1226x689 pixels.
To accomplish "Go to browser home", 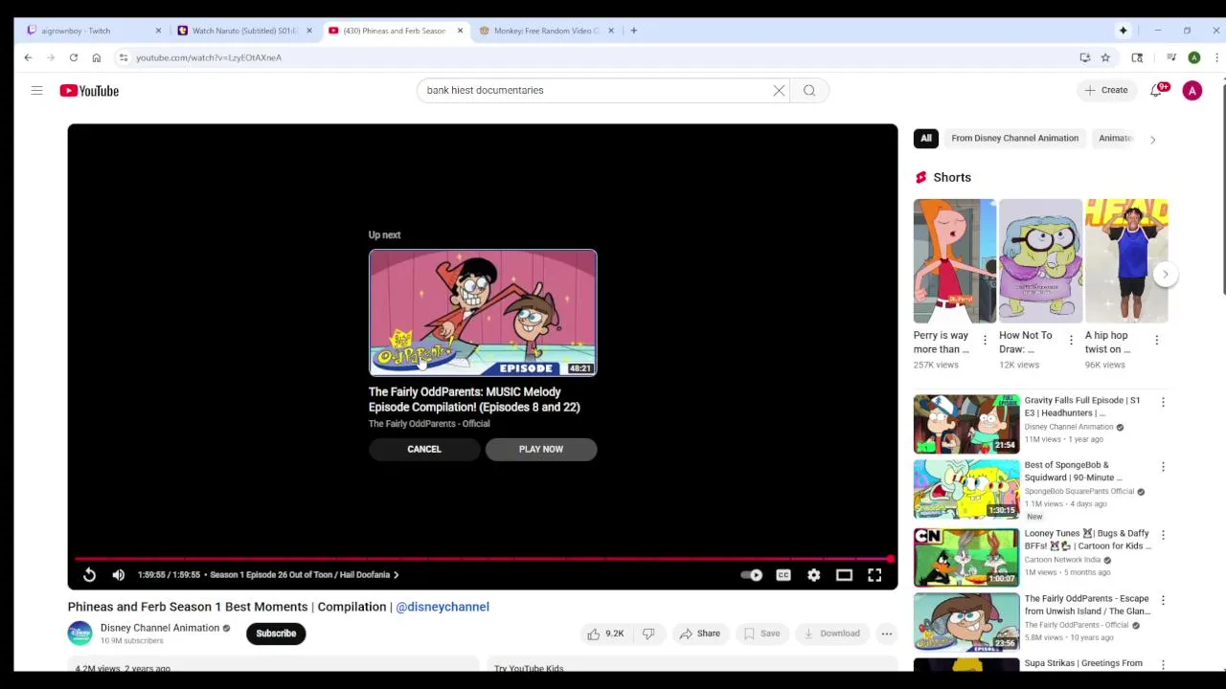I will [x=96, y=57].
